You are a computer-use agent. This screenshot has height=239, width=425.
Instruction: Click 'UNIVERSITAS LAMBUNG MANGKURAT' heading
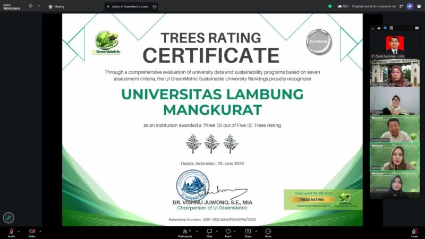(212, 102)
